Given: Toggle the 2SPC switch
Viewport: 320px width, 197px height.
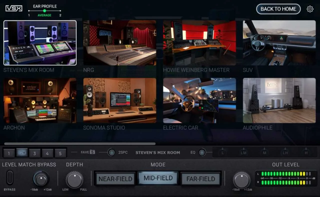Looking at the screenshot, I should coord(111,152).
